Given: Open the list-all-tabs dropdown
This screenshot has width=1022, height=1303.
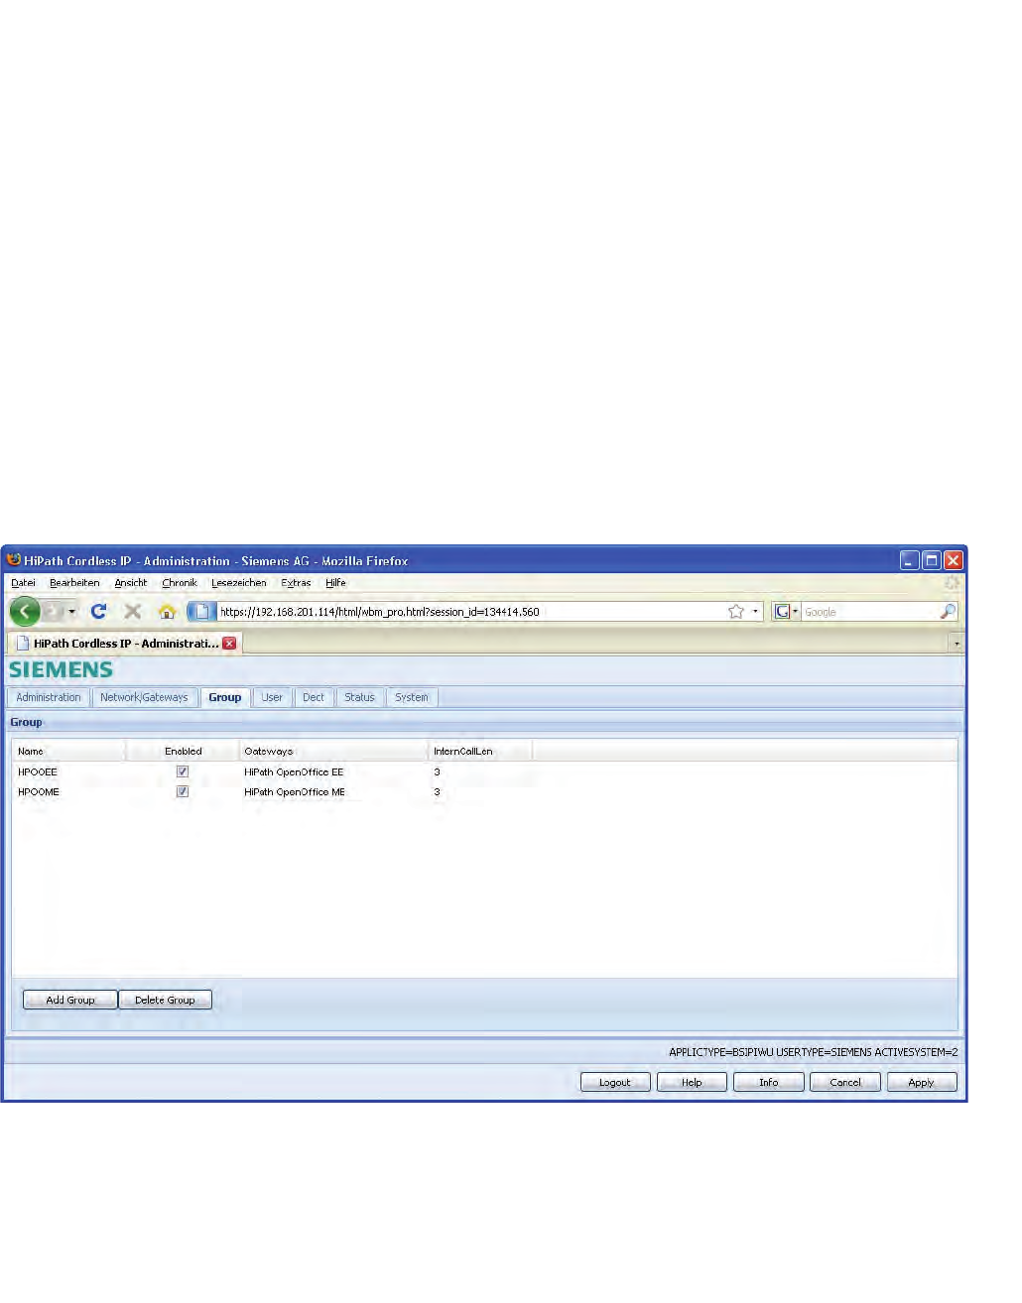Looking at the screenshot, I should pos(957,644).
